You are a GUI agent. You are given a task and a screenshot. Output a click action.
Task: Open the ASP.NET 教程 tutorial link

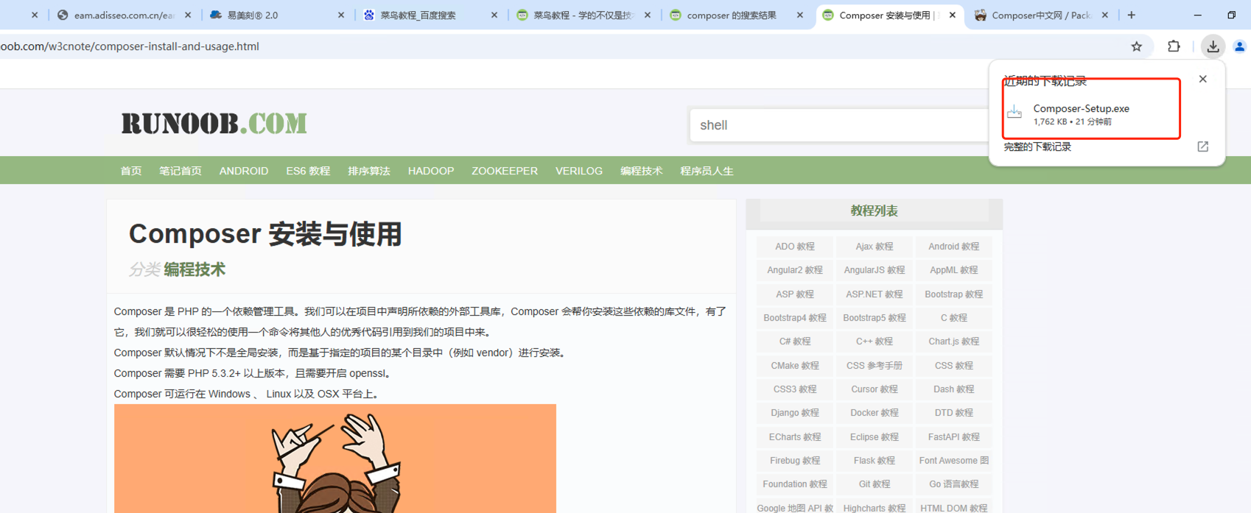(875, 294)
